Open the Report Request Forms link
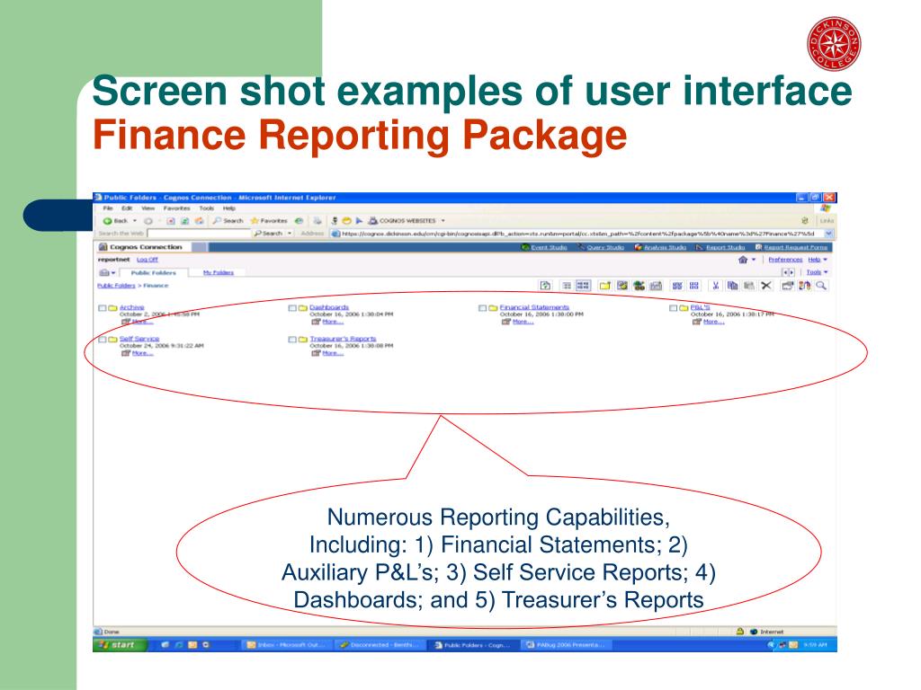921x690 pixels. point(795,248)
